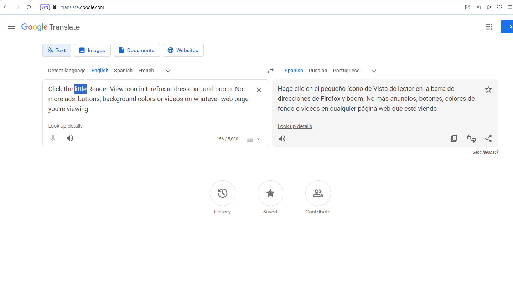Open translation History
513x284 pixels.
click(222, 193)
